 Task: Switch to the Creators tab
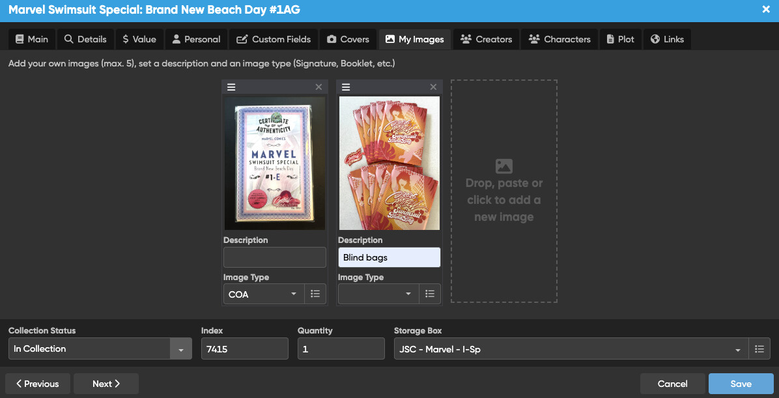click(x=486, y=39)
